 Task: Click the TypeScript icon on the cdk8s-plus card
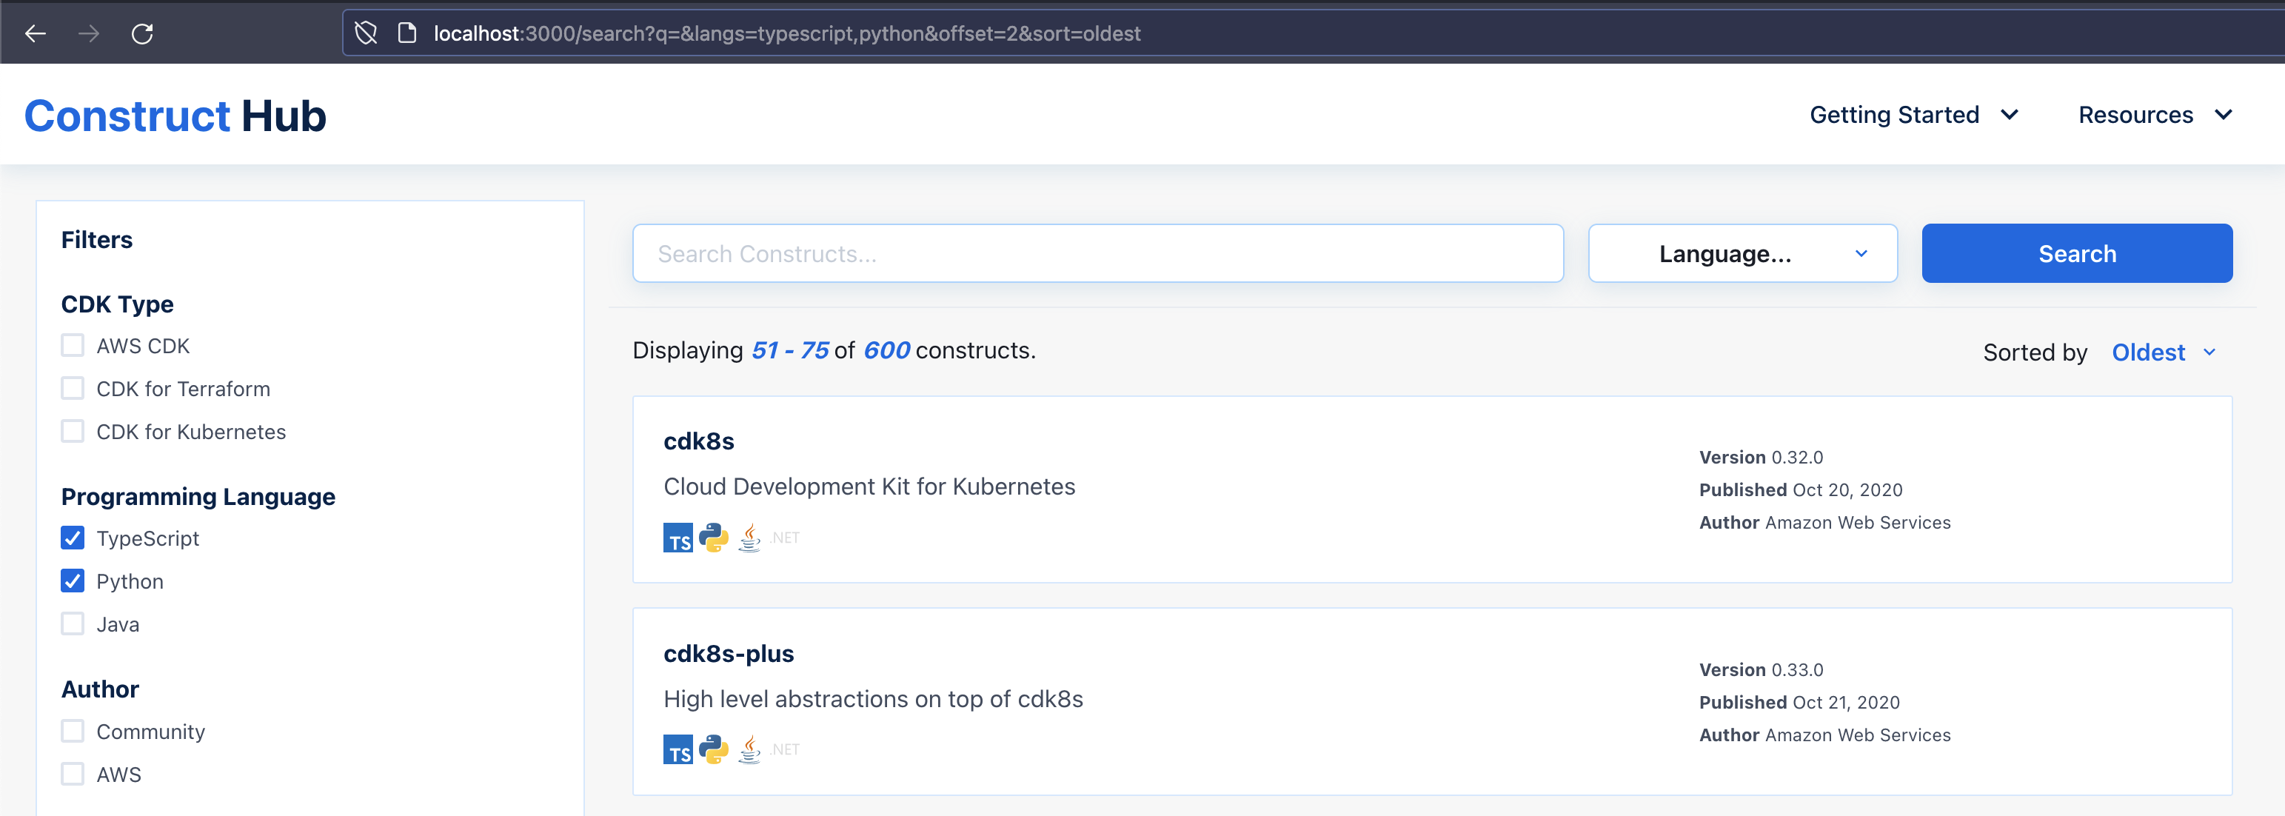(x=678, y=749)
